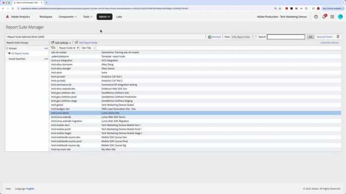
Task: Open the Components dropdown menu
Action: point(68,17)
